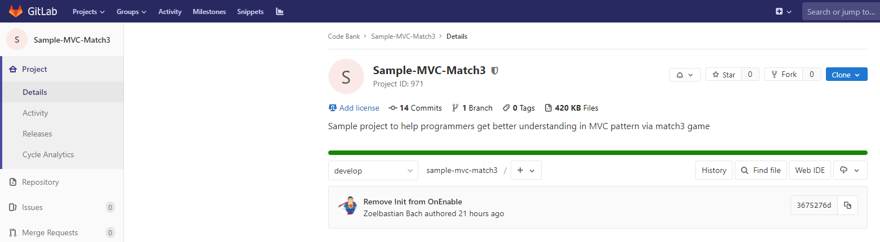The height and width of the screenshot is (242, 880).
Task: Click the download source code icon
Action: (x=850, y=170)
